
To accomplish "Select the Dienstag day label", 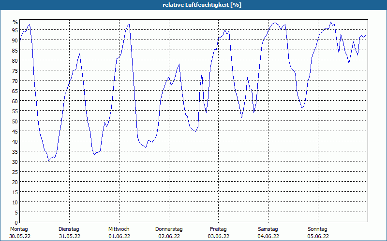I will (x=69, y=229).
